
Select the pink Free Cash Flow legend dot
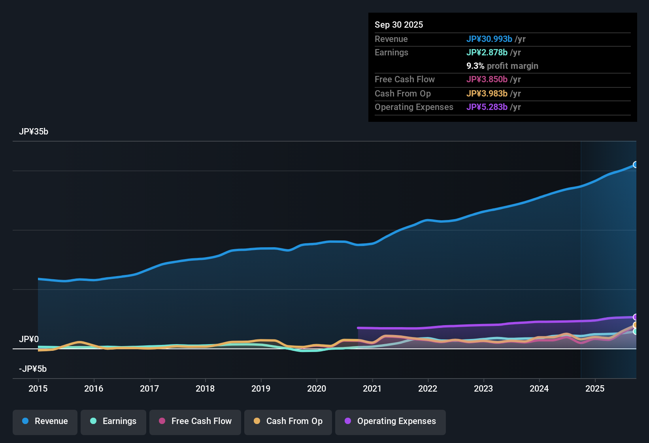tap(162, 421)
